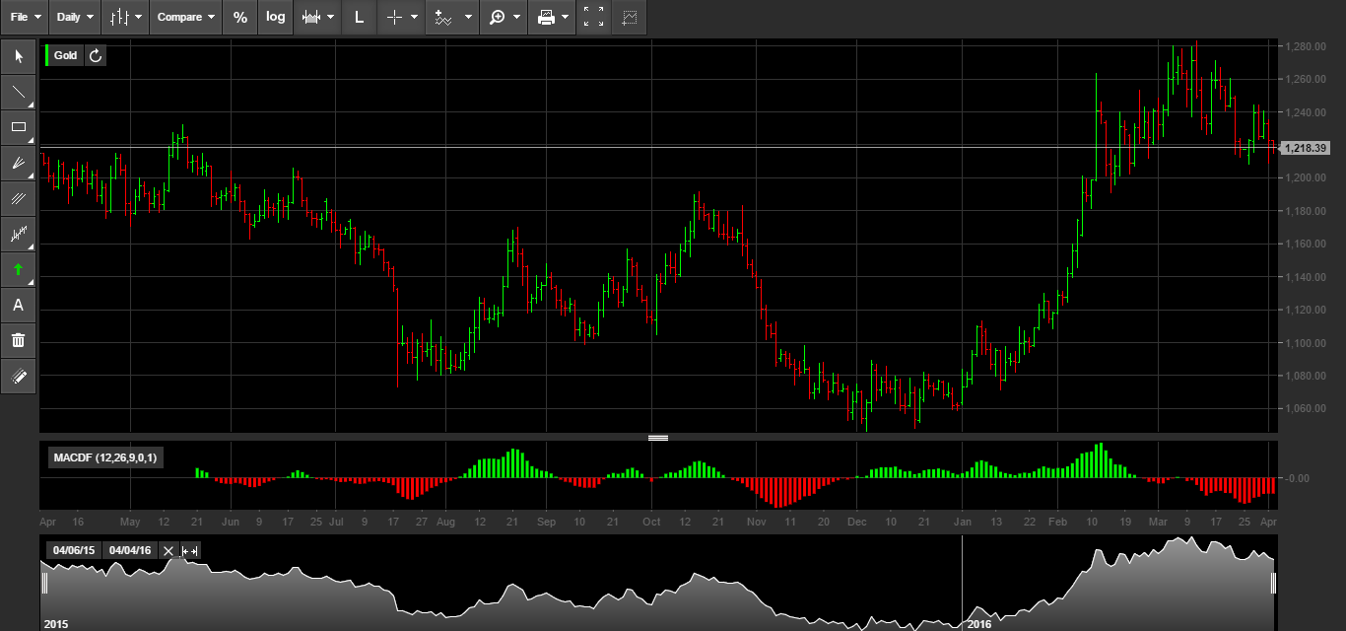The image size is (1346, 631).
Task: Toggle the L legend button
Action: click(x=359, y=17)
